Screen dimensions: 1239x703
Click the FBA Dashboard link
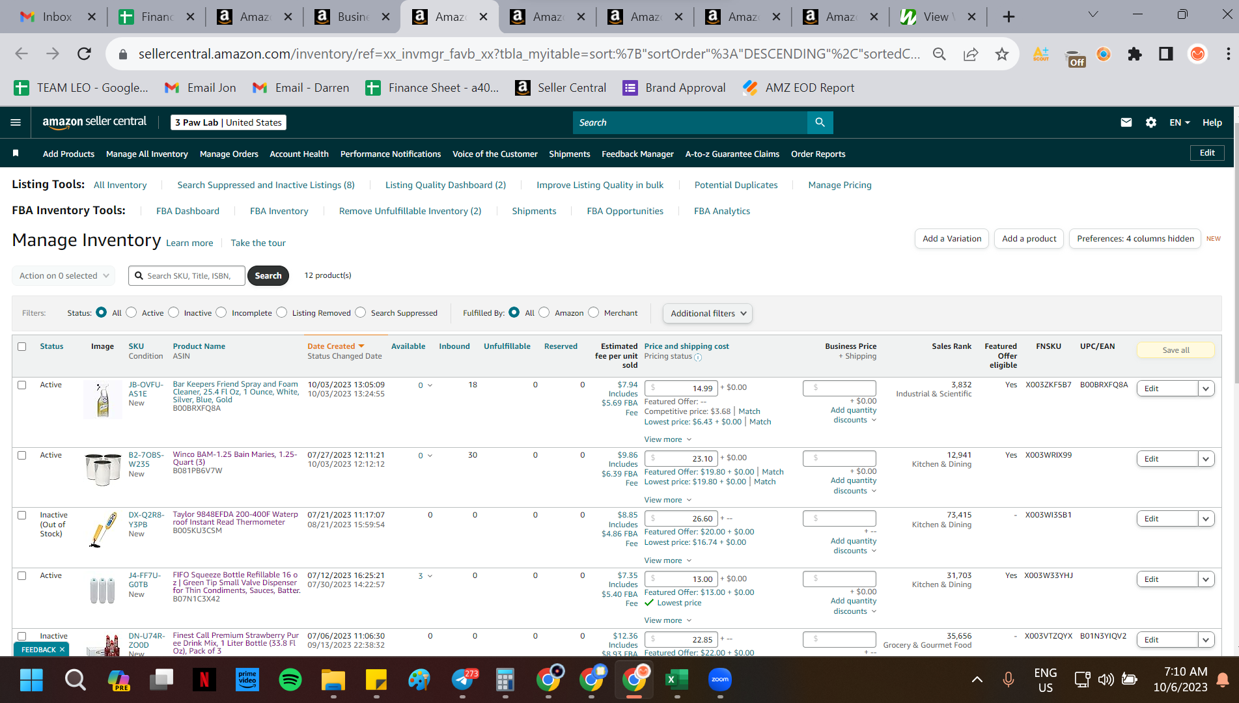(188, 211)
